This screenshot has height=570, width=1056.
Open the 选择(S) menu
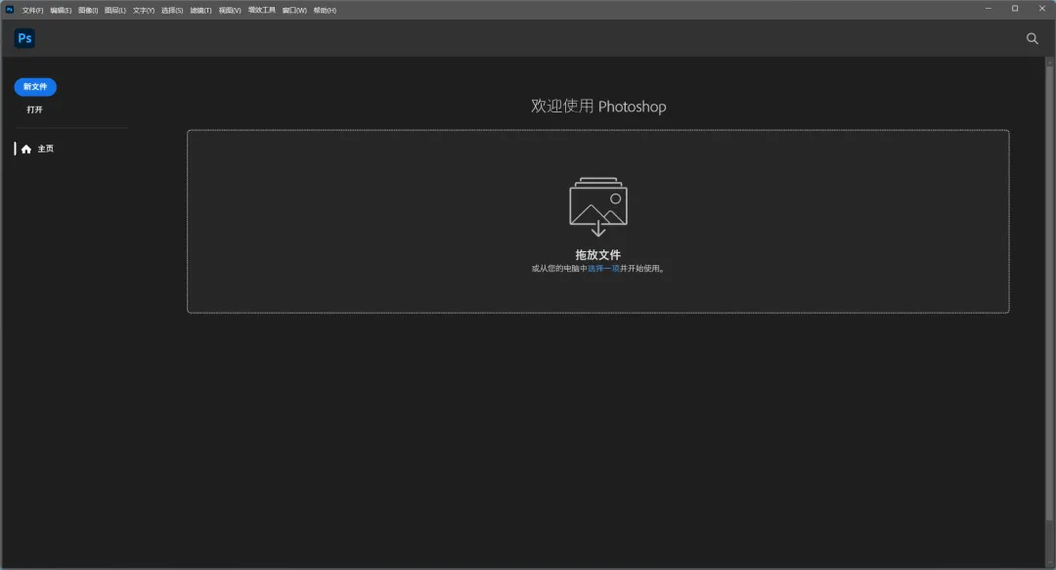(172, 10)
